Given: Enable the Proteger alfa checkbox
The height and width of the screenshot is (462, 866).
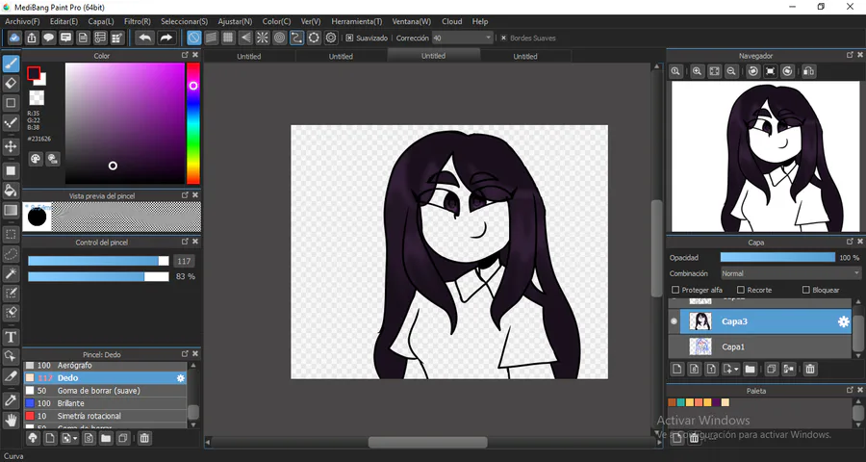Looking at the screenshot, I should [675, 290].
